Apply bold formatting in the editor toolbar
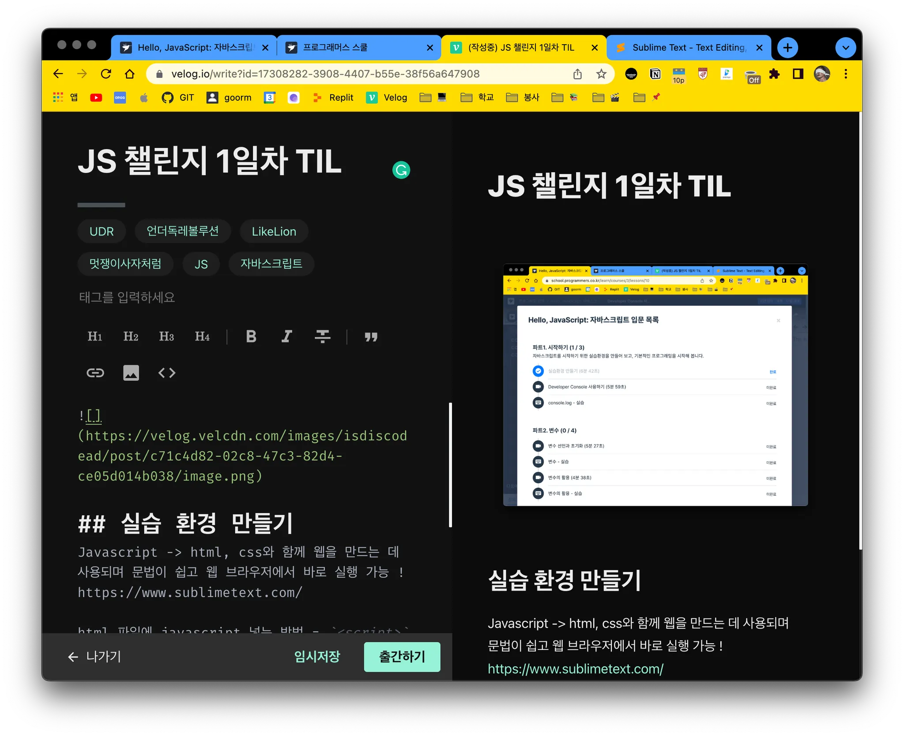Viewport: 904px width, 736px height. [251, 337]
